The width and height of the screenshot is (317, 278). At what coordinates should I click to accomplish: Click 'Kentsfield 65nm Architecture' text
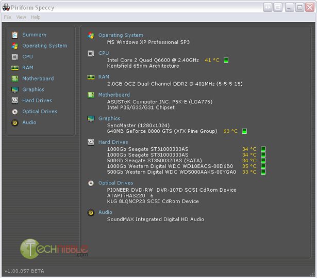[x=143, y=66]
